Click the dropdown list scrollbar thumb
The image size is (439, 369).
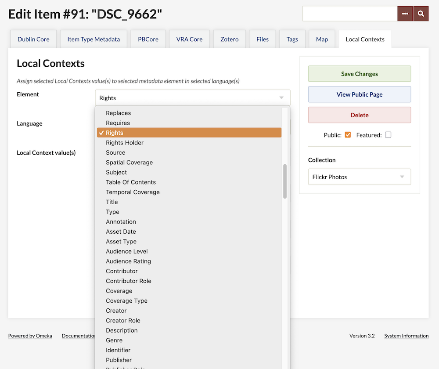(x=285, y=181)
